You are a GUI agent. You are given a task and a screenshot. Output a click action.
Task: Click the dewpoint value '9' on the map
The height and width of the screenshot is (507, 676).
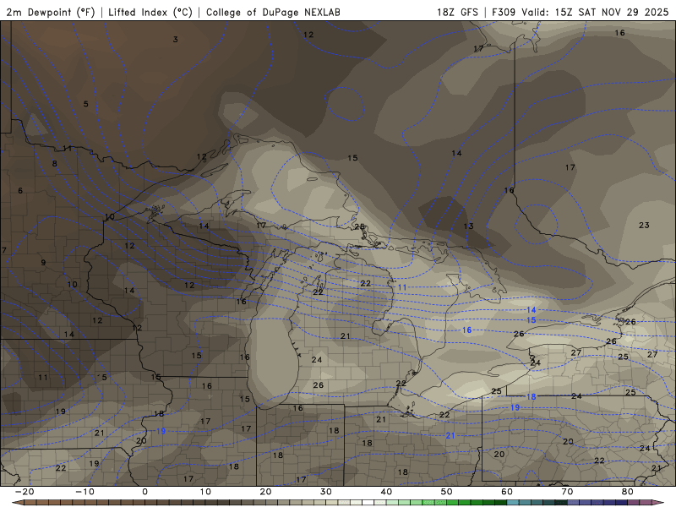[43, 263]
